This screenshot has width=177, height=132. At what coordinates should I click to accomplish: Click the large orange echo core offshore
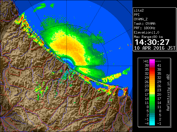pos(69,47)
